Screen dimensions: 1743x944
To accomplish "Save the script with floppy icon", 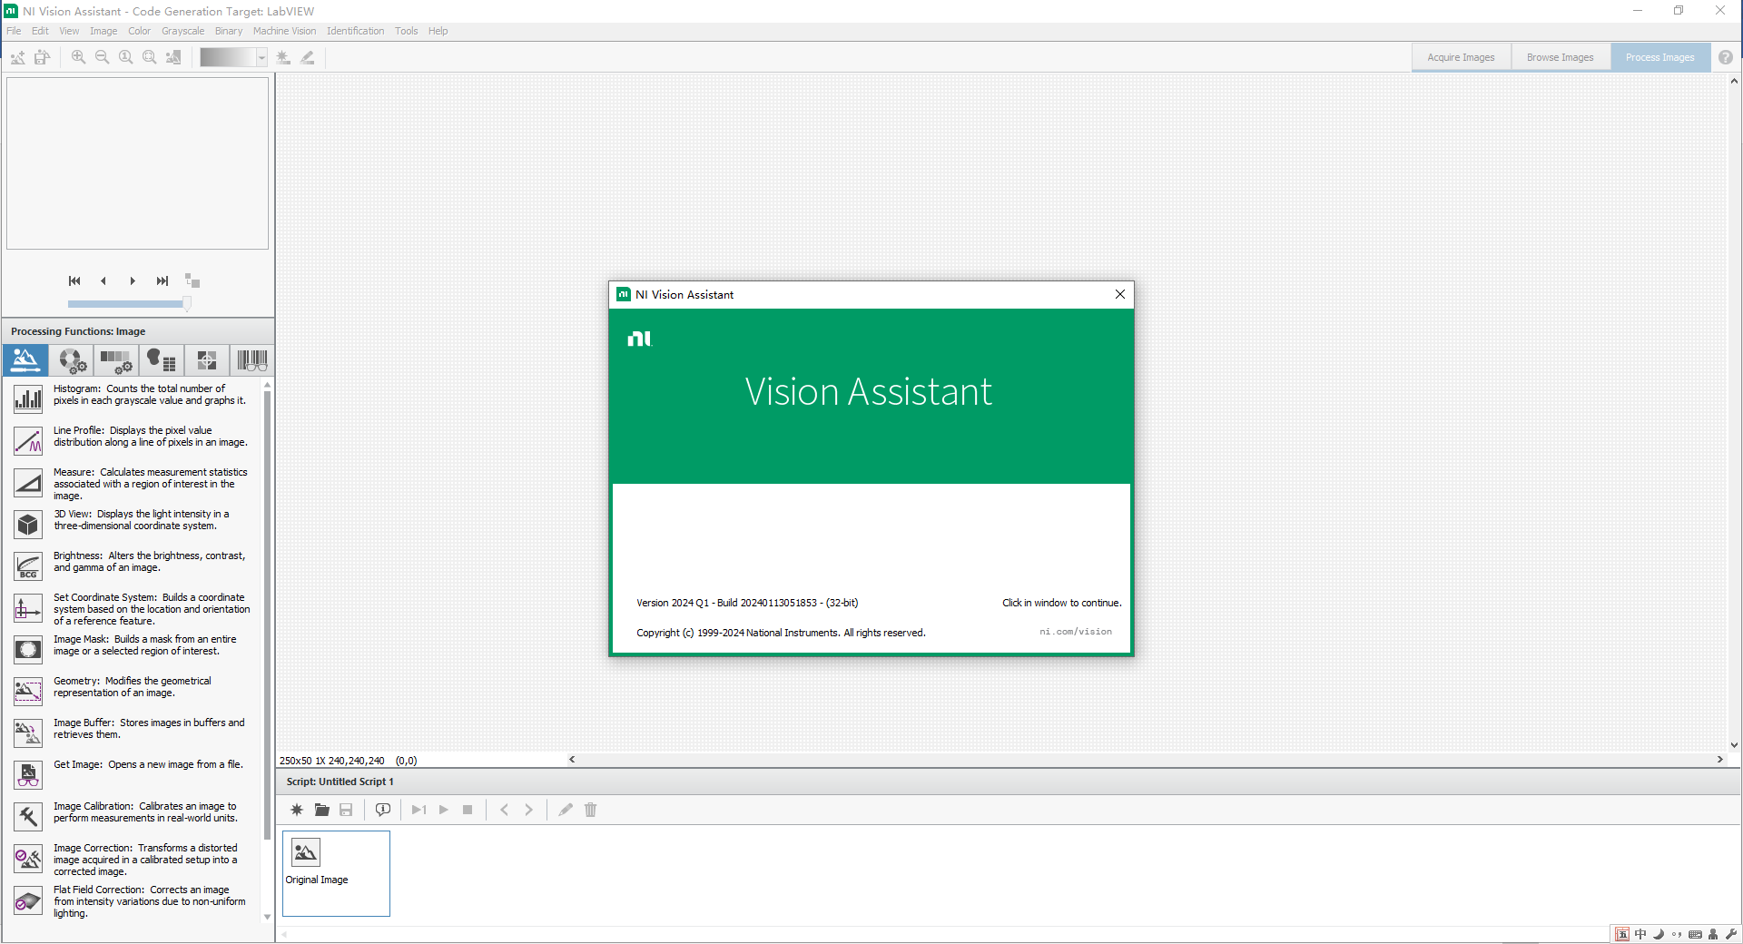I will (346, 810).
